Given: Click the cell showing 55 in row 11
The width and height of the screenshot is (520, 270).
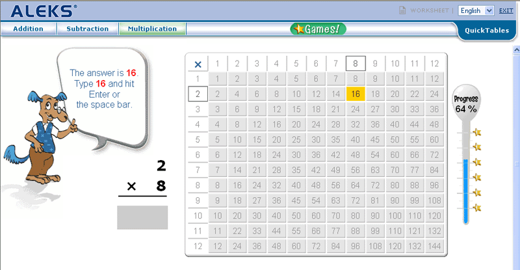Looking at the screenshot, I should 296,231.
